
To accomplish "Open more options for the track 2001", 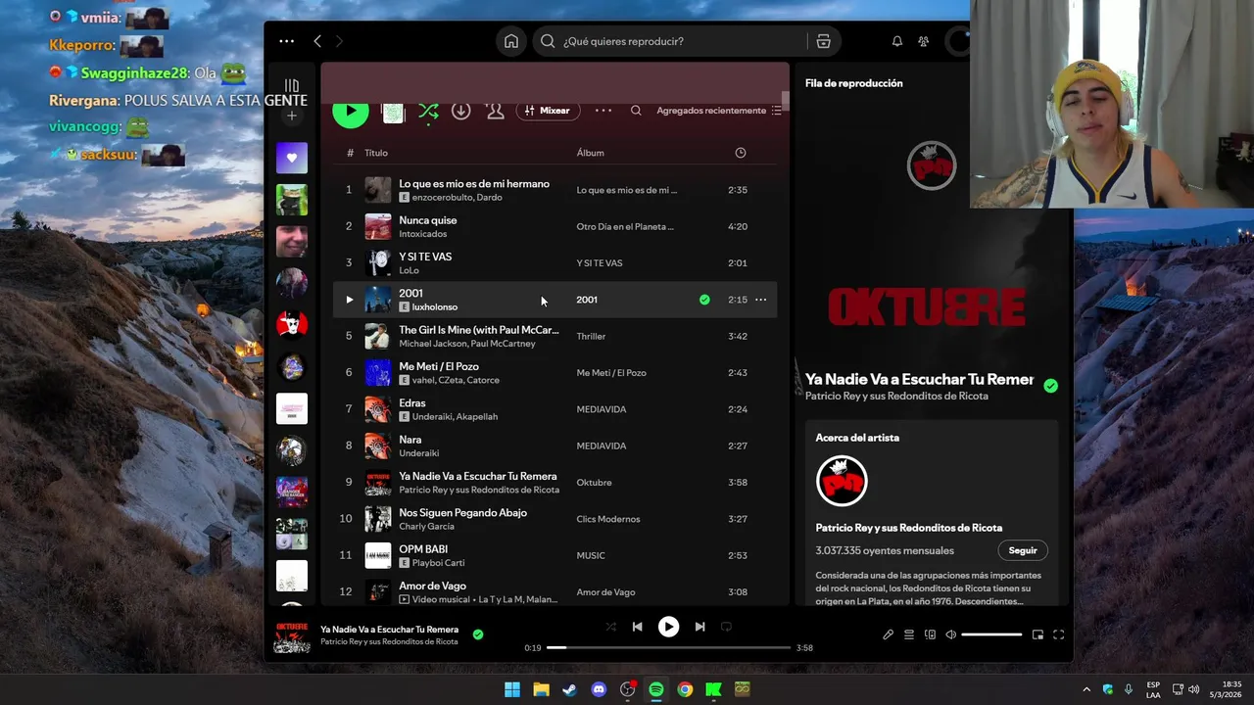I will pyautogui.click(x=760, y=300).
